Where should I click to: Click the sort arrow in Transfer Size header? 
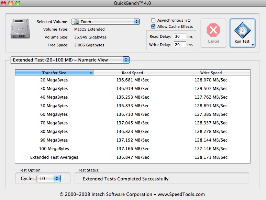91,73
